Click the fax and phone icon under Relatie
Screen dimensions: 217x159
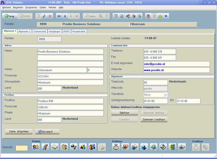[x=73, y=147]
